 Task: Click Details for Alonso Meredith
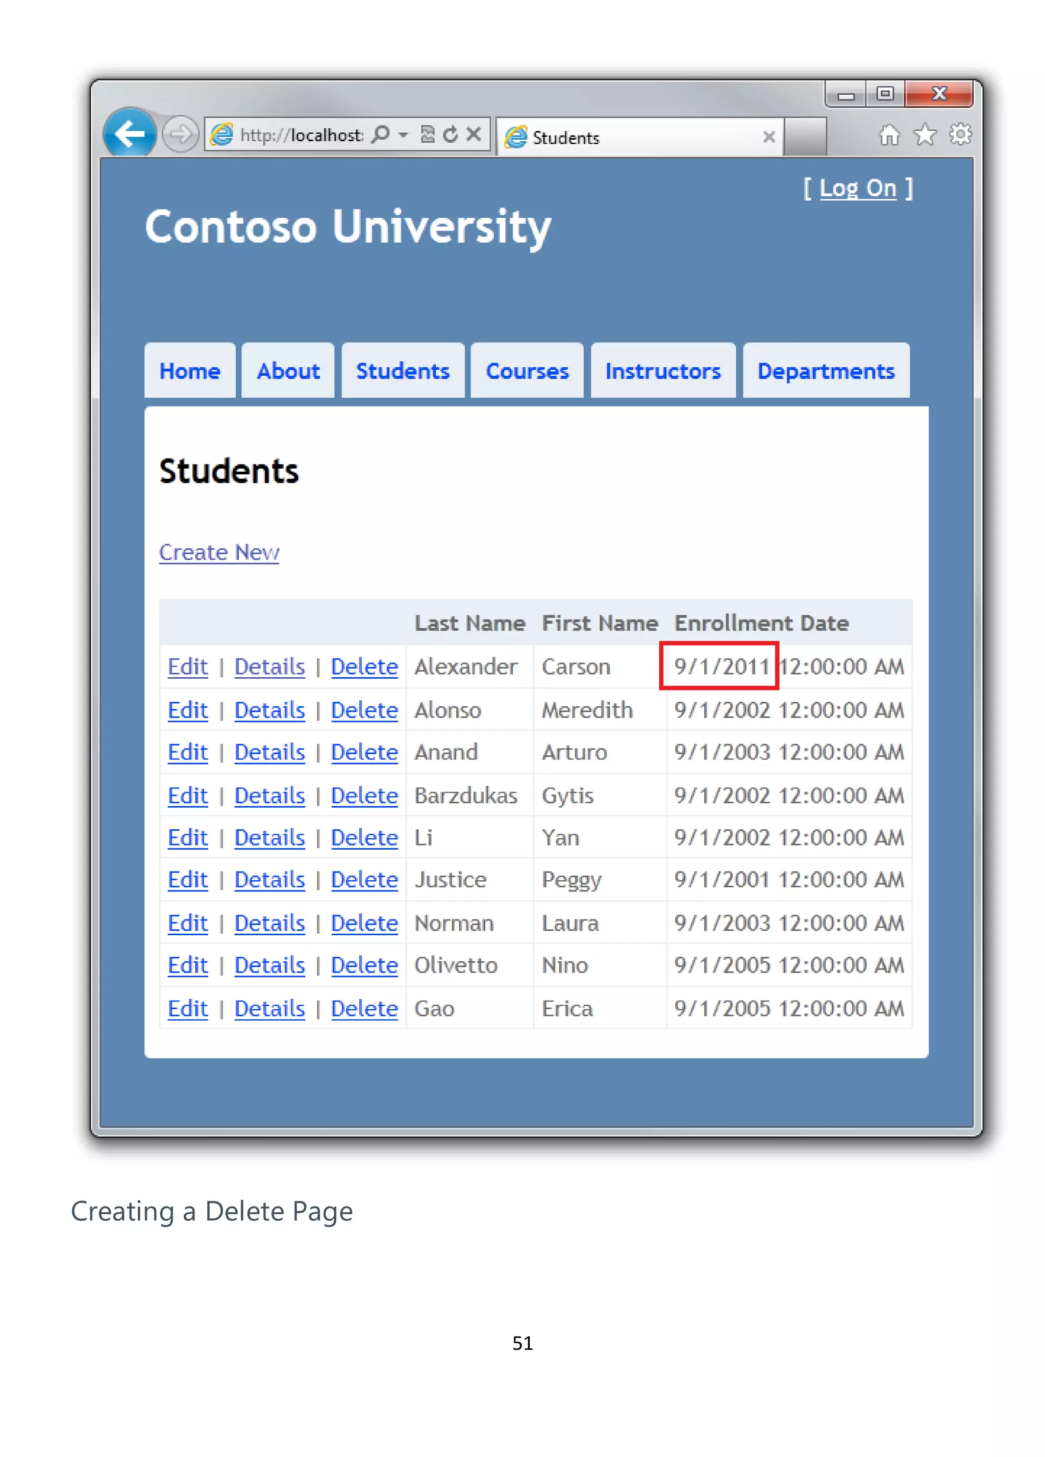tap(269, 710)
